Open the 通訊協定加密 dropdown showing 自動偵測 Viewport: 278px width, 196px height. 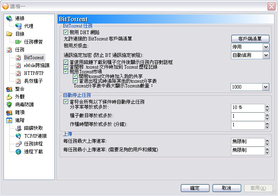(x=266, y=55)
